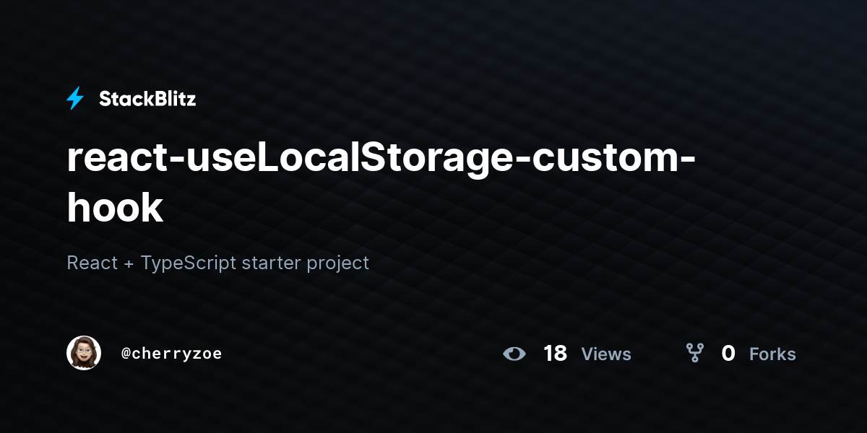Click the forks branch icon
This screenshot has height=433, width=867.
(695, 353)
